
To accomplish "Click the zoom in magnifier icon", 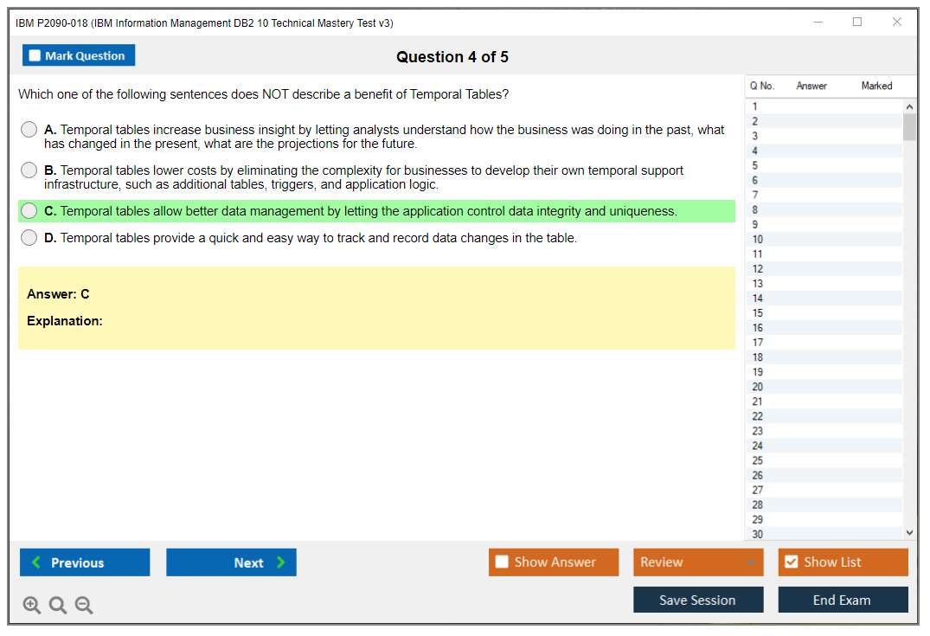I will pos(32,606).
